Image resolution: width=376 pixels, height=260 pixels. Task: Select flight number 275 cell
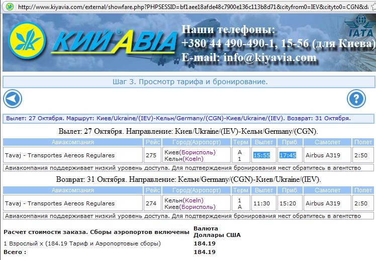[x=151, y=155]
